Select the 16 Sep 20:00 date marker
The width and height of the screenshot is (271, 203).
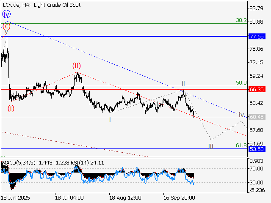(x=179, y=198)
